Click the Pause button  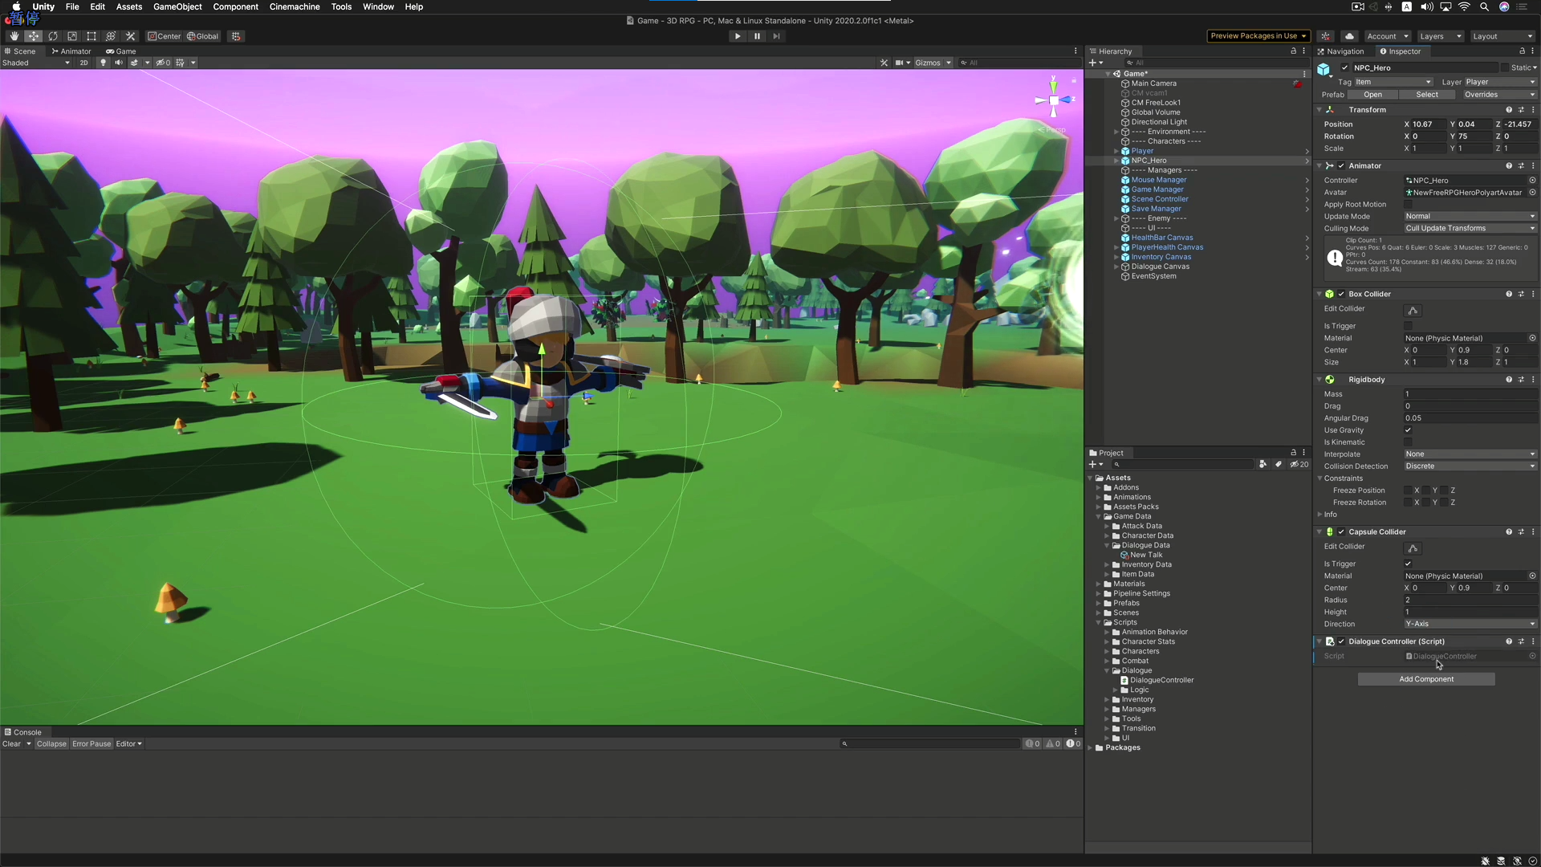tap(757, 36)
